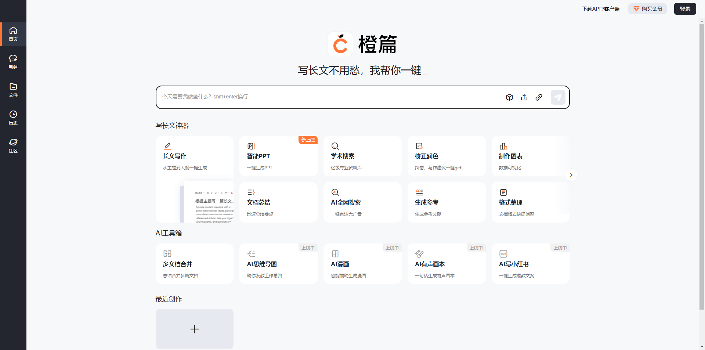Click the AI search icon on AI全网搜索 card
The width and height of the screenshot is (705, 350).
[x=335, y=192]
